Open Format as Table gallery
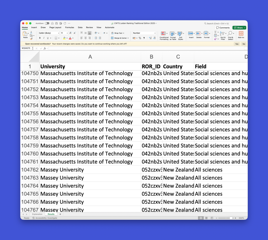The image size is (268, 240). tap(173, 36)
